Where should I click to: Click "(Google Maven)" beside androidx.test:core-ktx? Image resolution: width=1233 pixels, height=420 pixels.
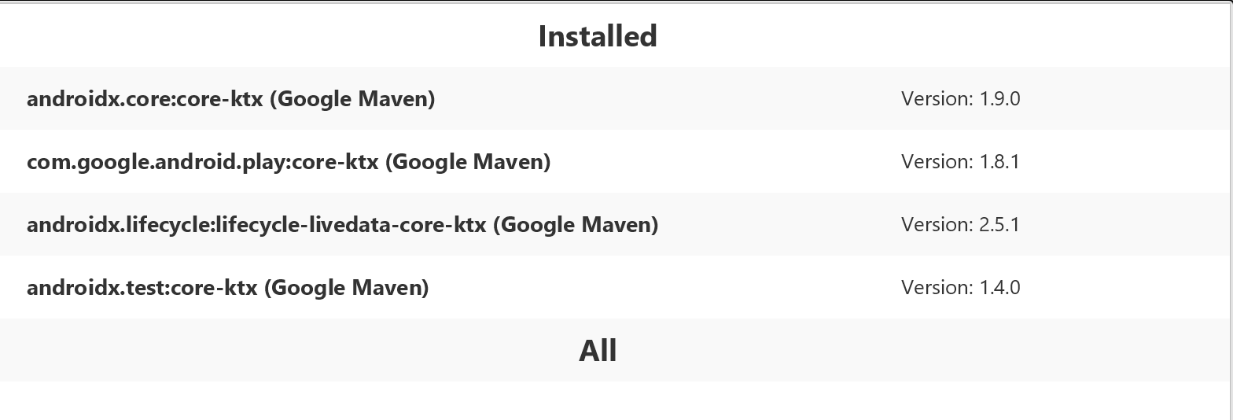coord(347,288)
